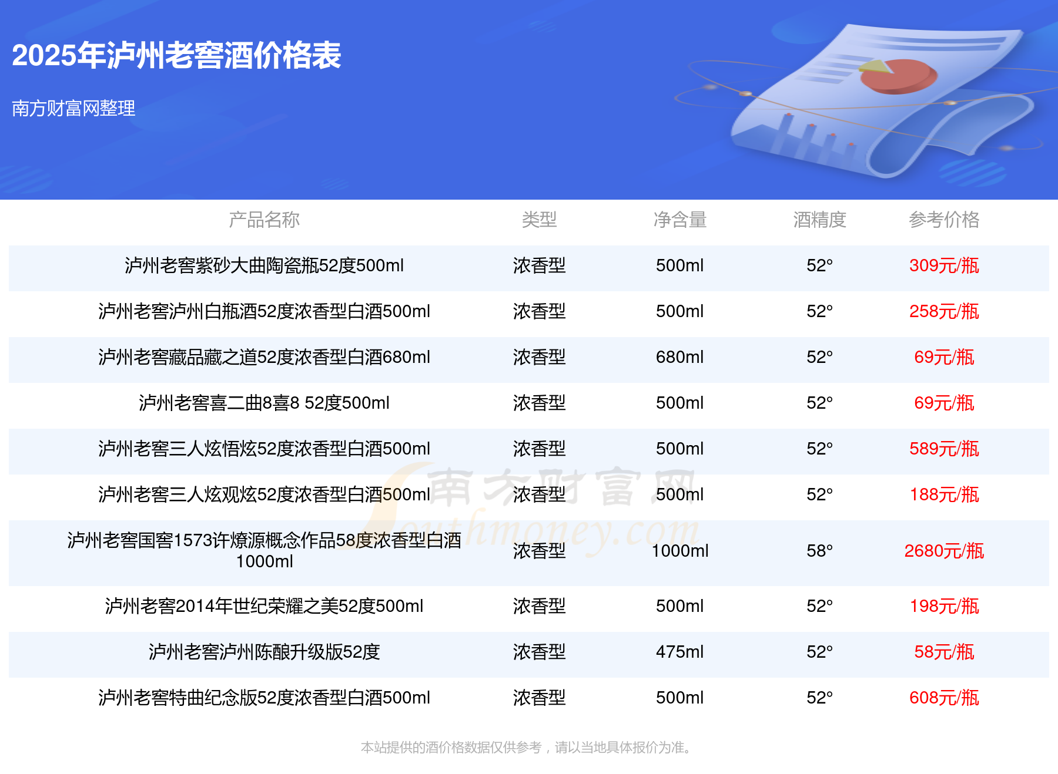Click the 500ml cell in the 世纪荣耀之美 row
The image size is (1058, 774).
[680, 606]
